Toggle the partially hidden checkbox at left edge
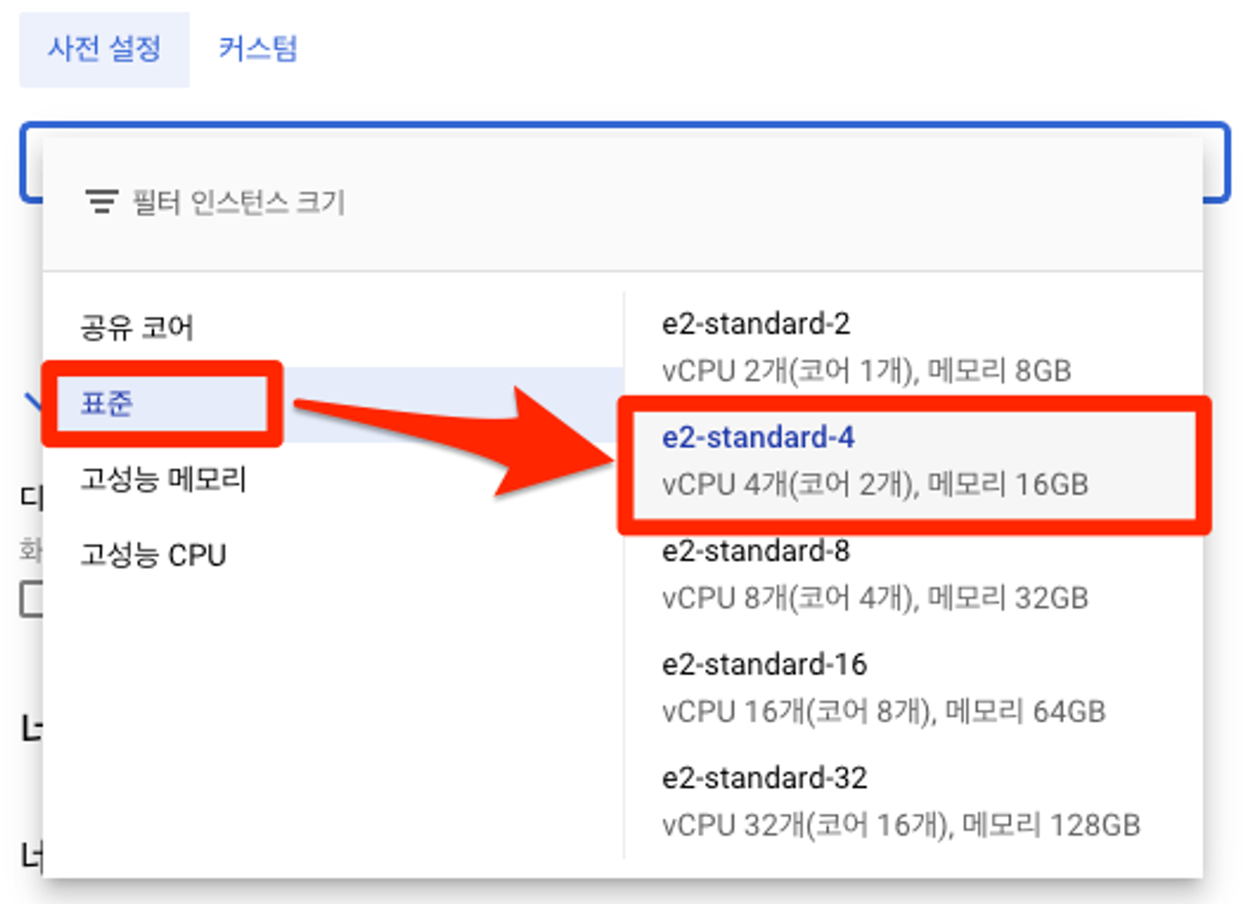This screenshot has width=1257, height=904. [31, 599]
